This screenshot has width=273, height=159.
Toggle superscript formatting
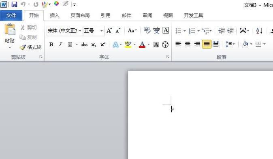pyautogui.click(x=103, y=45)
